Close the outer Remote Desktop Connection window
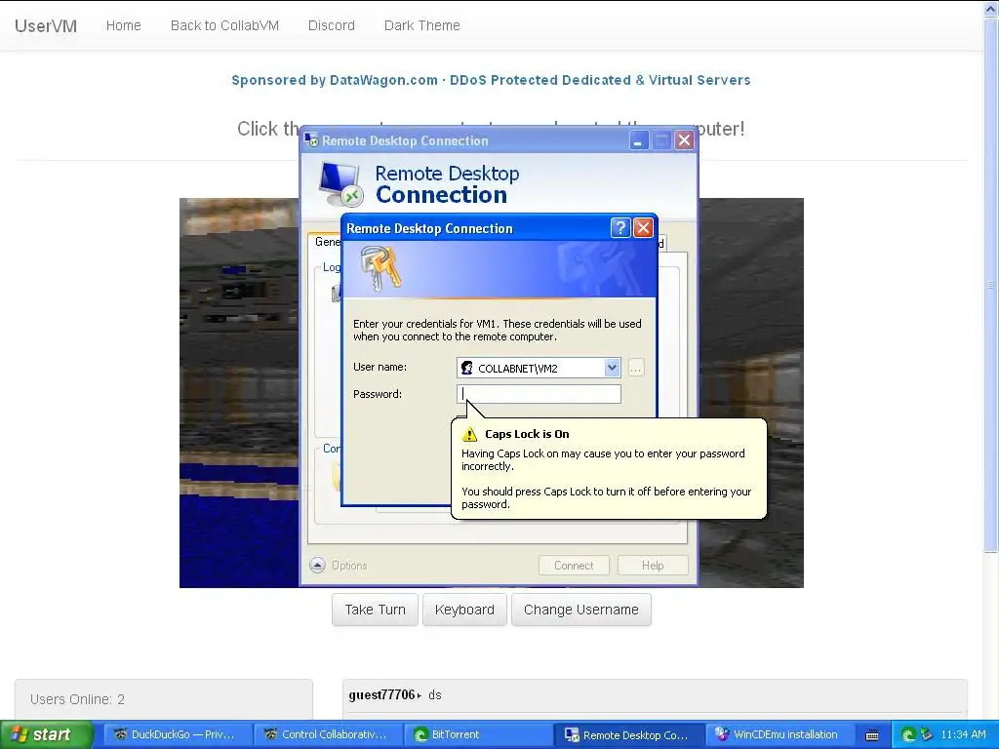The width and height of the screenshot is (999, 749). [x=684, y=140]
